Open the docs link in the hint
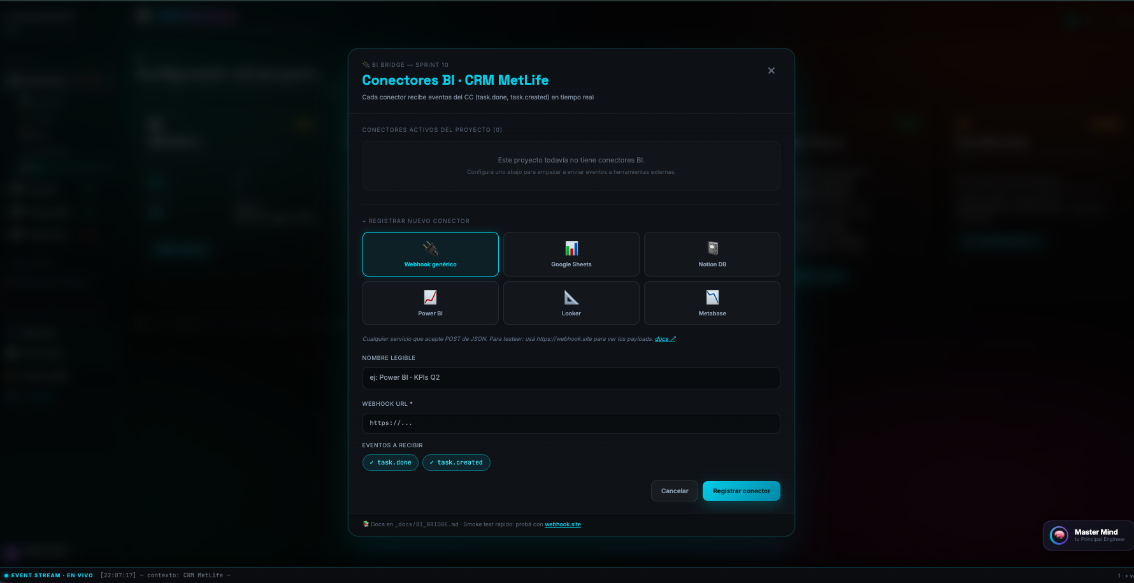The height and width of the screenshot is (583, 1134). pyautogui.click(x=665, y=339)
